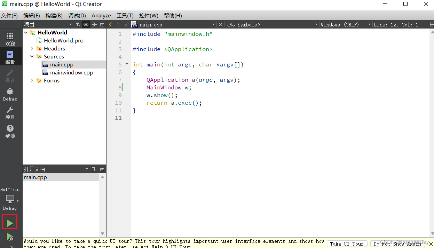Click on MainWindow w; in the code
The width and height of the screenshot is (434, 248).
169,87
